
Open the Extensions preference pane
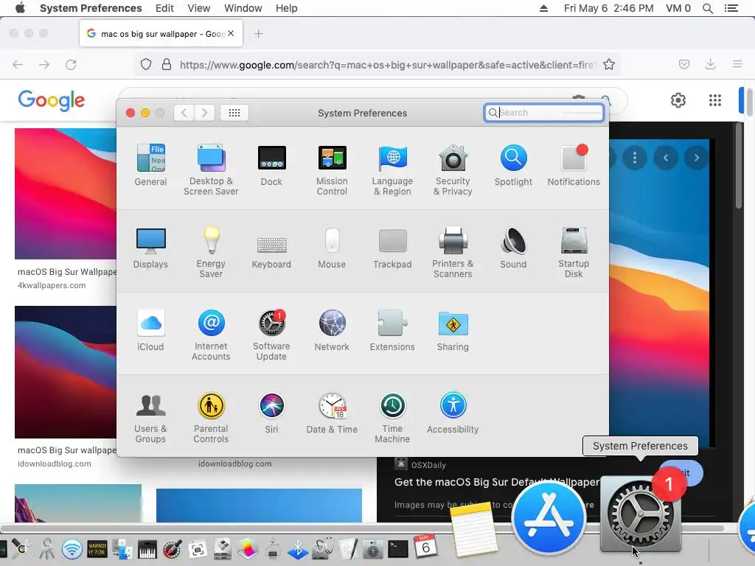[392, 330]
